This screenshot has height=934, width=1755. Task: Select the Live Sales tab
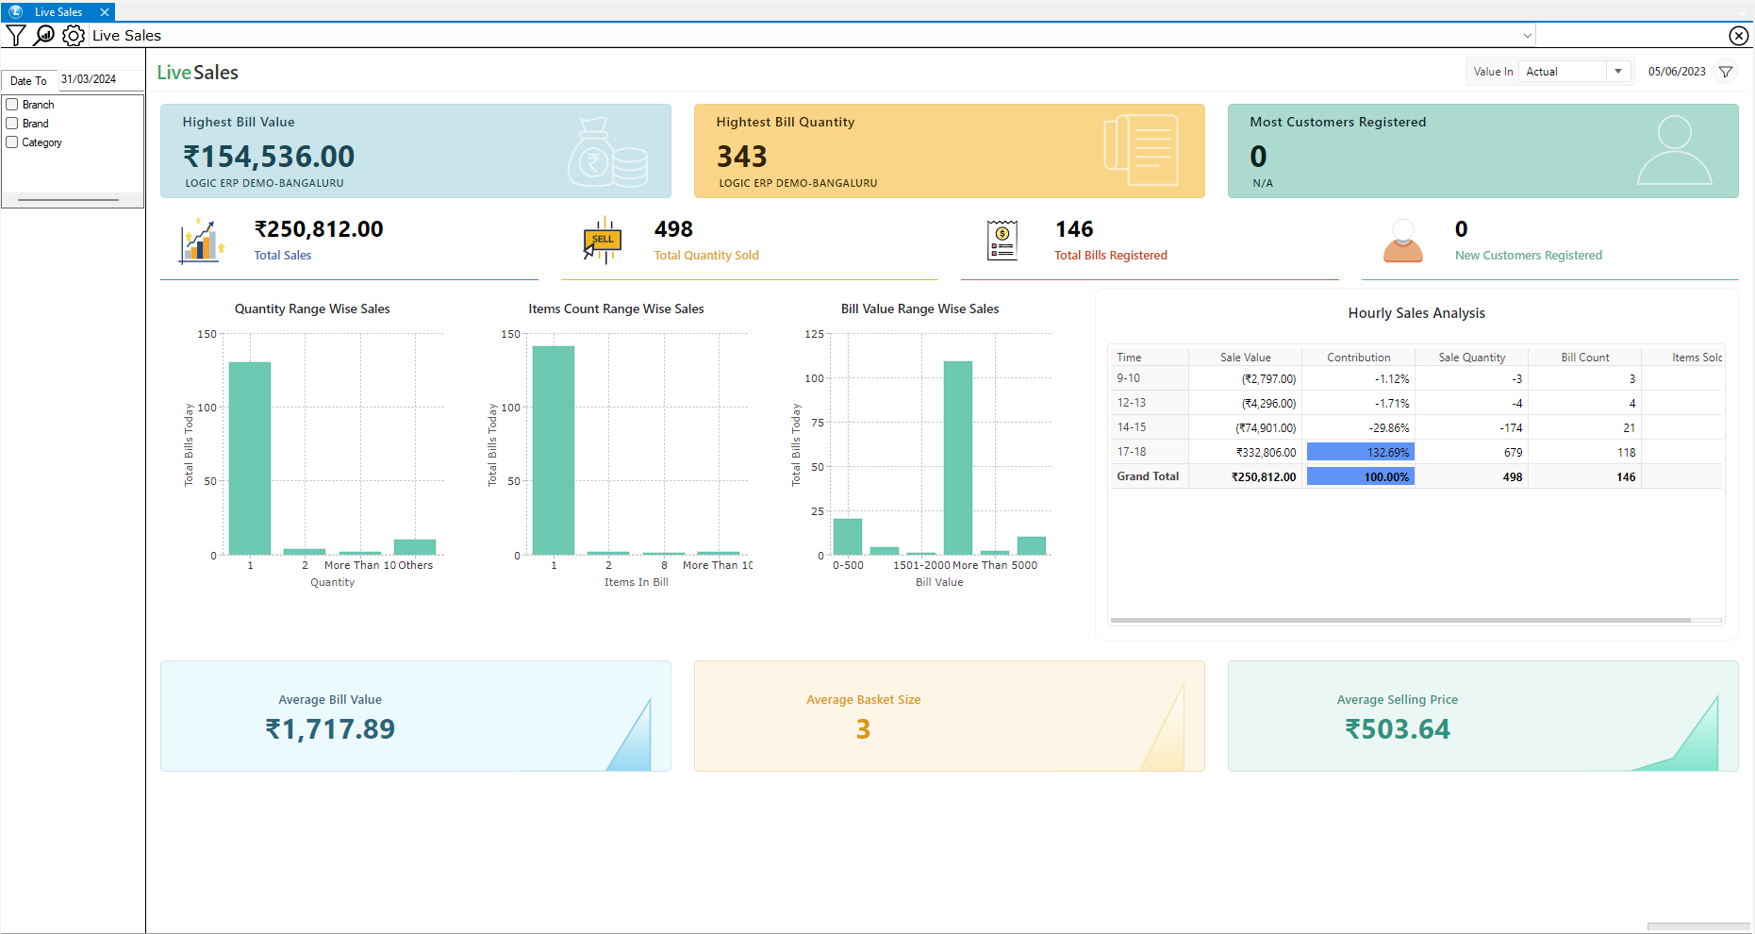coord(58,12)
